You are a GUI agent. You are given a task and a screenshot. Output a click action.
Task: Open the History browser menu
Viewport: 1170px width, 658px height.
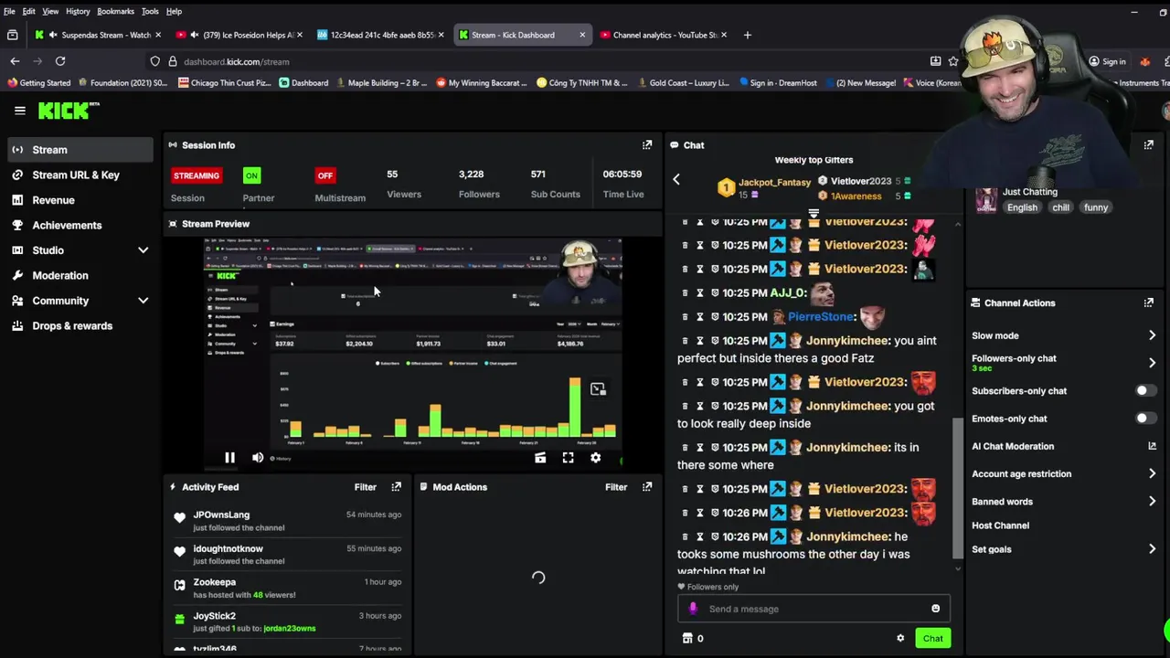click(x=78, y=11)
